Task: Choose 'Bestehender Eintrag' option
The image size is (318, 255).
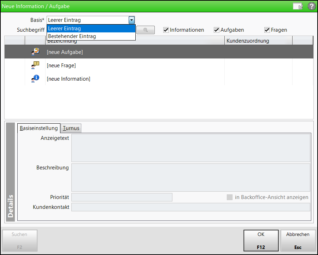Action: [91, 36]
